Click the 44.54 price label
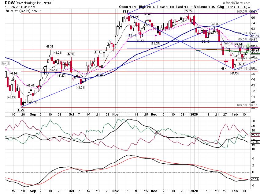 13,74
